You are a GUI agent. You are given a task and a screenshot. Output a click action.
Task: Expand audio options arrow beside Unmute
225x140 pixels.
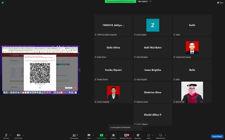10,135
